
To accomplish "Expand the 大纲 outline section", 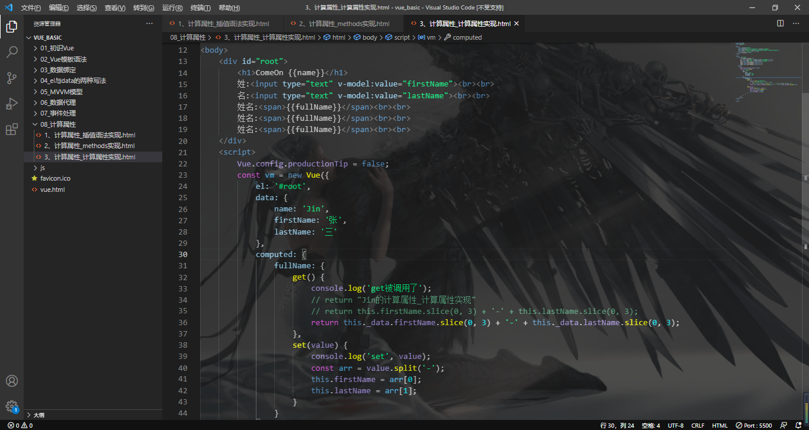I will (93, 415).
